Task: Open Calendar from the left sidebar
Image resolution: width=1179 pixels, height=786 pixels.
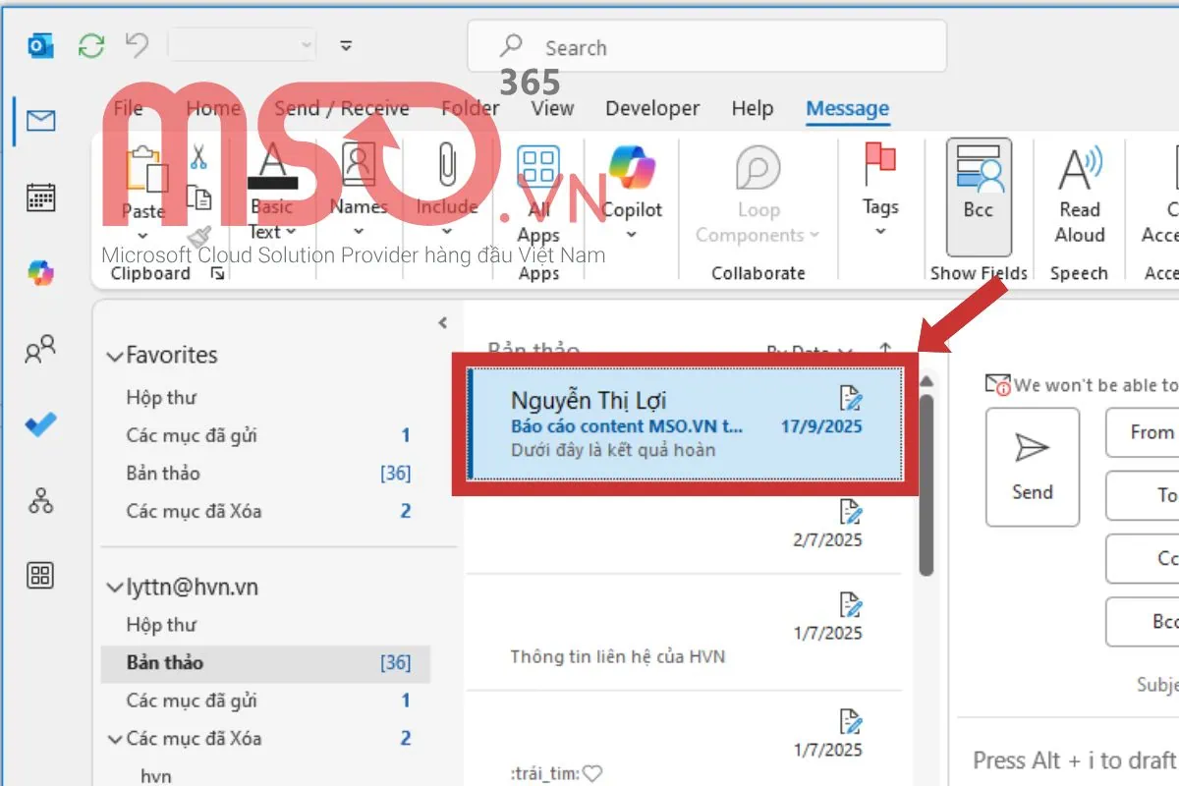Action: tap(40, 197)
